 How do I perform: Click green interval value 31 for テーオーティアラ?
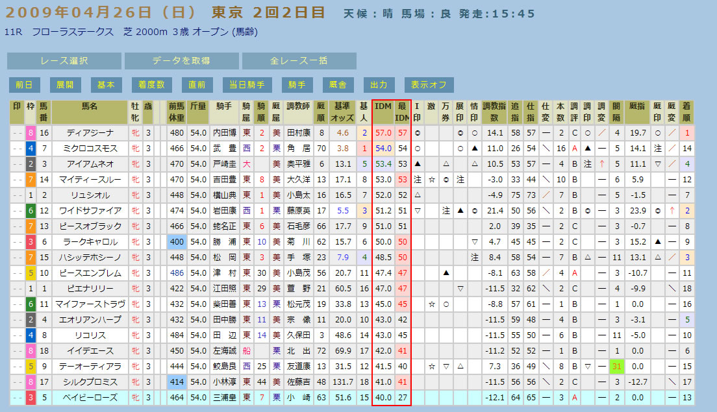616,367
